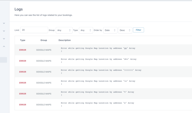Open the Group dropdown set to Any
Screen dimensions: 192x113
click(64, 30)
